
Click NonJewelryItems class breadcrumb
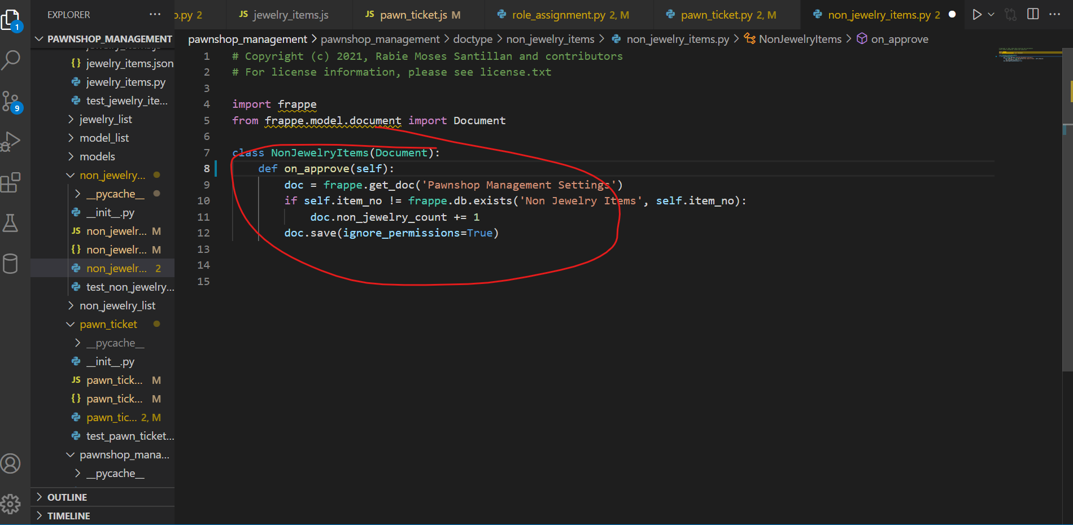793,39
